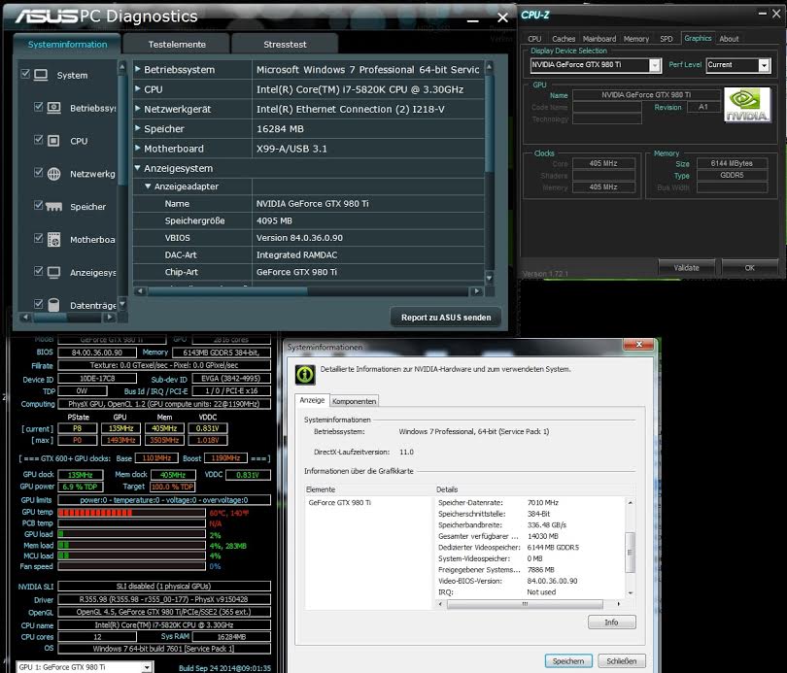The height and width of the screenshot is (673, 787).
Task: Toggle the Speicher checkbox in sidebar
Action: pyautogui.click(x=38, y=205)
